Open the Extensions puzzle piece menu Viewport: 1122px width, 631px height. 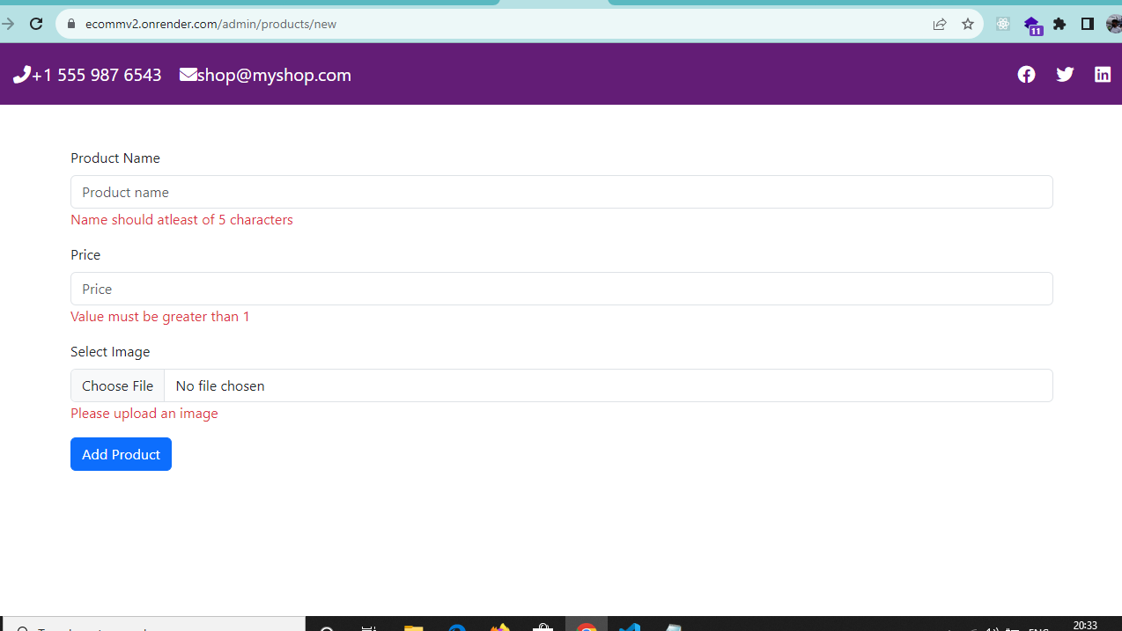point(1059,24)
